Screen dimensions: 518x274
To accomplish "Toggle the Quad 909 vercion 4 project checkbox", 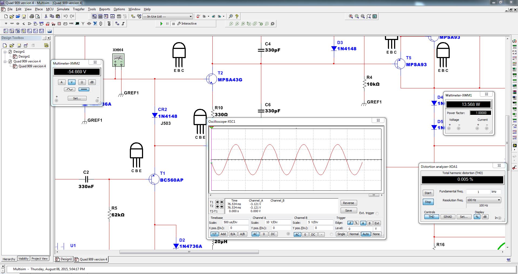I will click(x=10, y=61).
